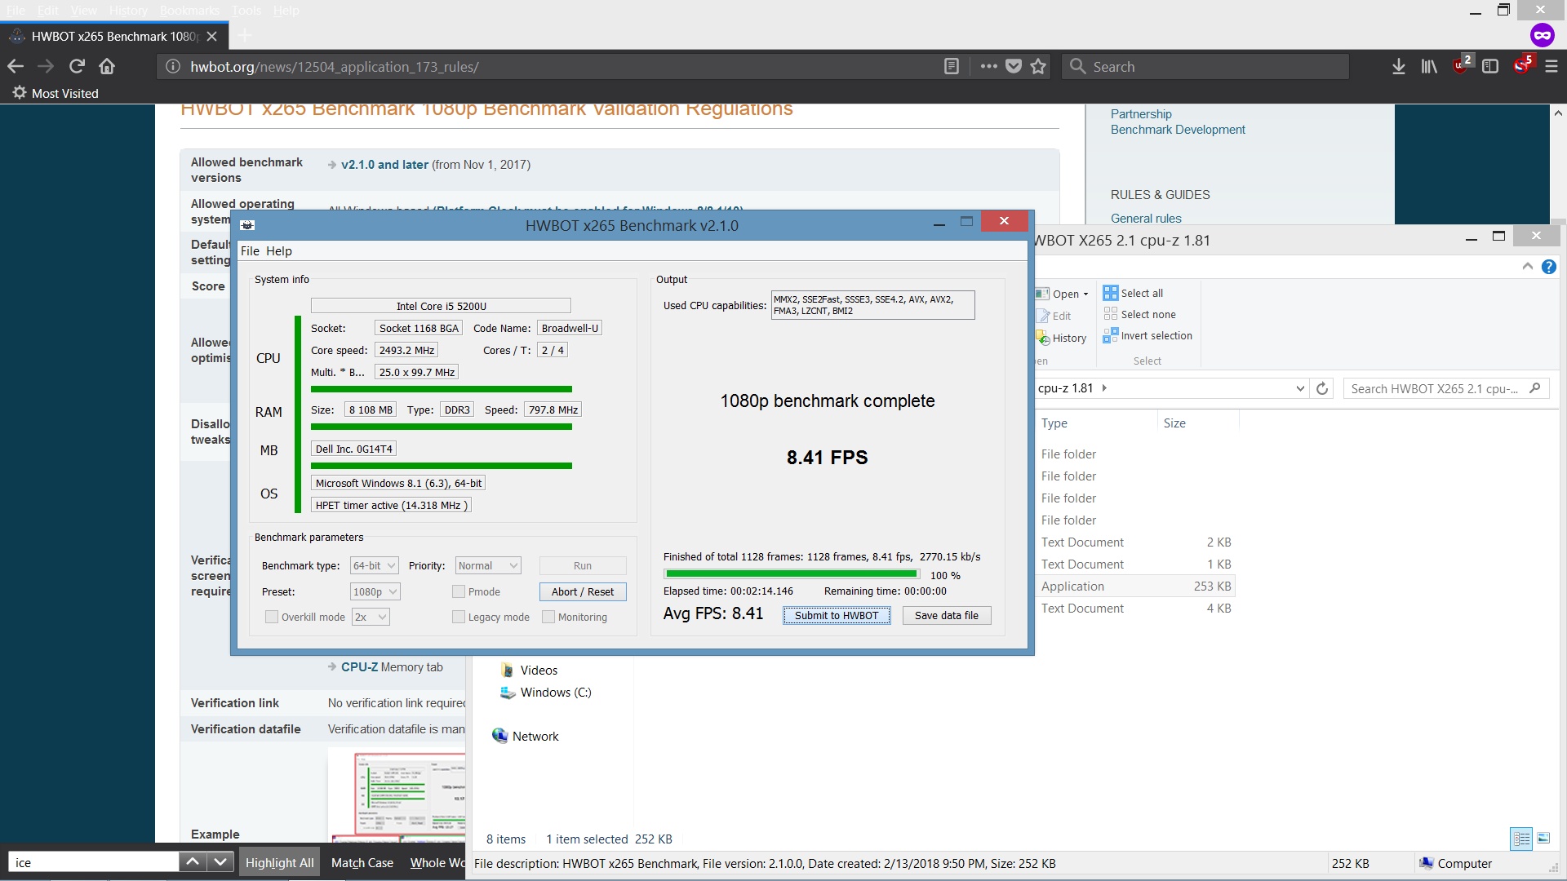Toggle Highlight All in find bar
This screenshot has height=881, width=1567.
point(279,862)
